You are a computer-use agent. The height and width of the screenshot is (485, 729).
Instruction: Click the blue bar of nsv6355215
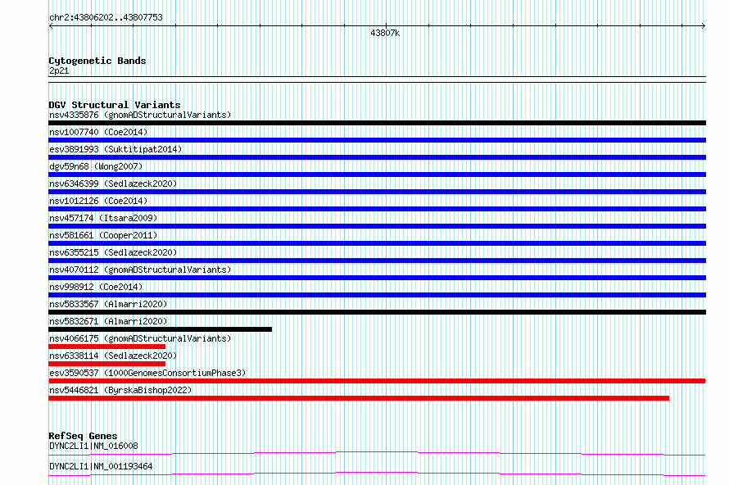(x=377, y=261)
